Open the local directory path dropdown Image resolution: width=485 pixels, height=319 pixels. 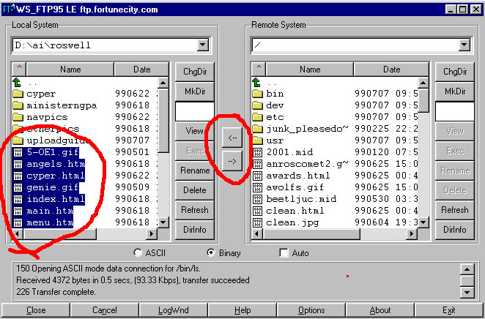point(202,45)
